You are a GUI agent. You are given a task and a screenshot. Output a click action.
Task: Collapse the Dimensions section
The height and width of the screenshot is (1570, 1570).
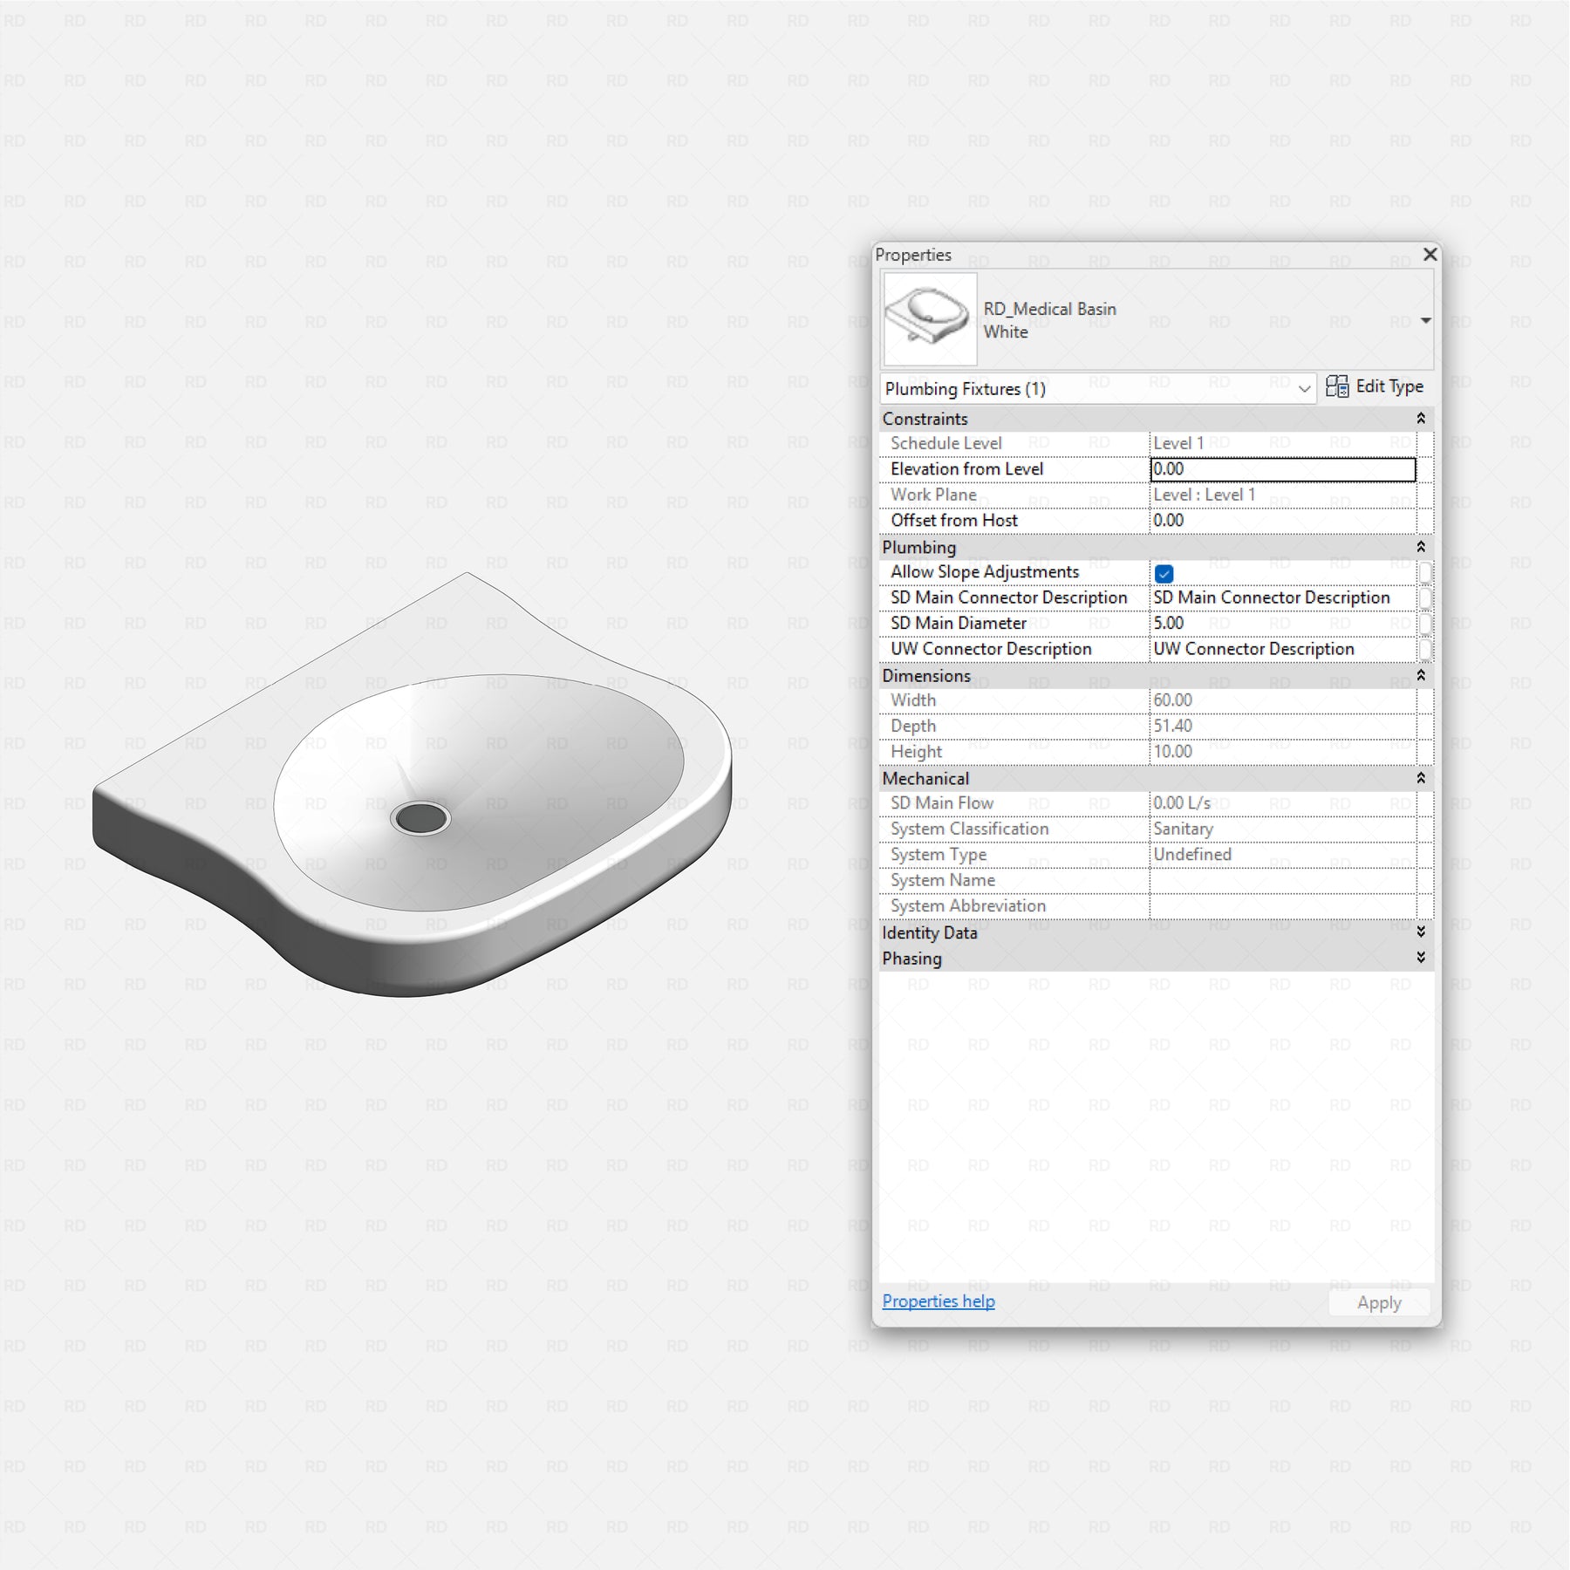(x=1420, y=675)
